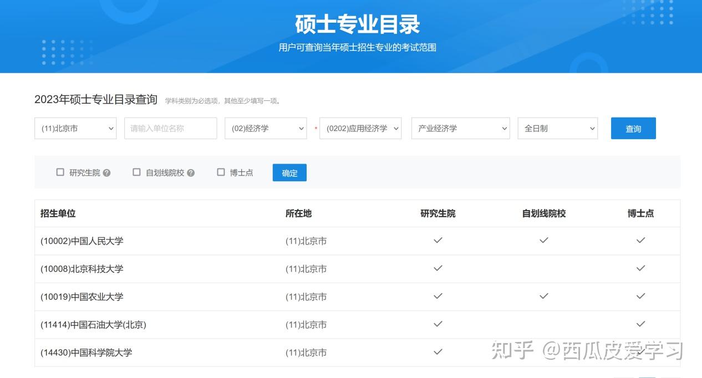The image size is (702, 378).
Task: Click (11)北京市 location in 中国农业大学 row
Action: (x=306, y=297)
